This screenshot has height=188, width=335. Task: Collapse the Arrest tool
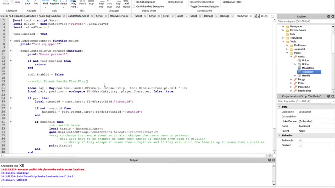(291, 57)
